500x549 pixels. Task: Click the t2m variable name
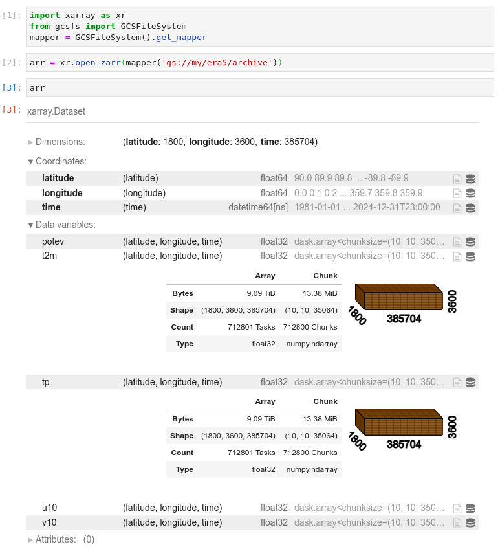49,256
